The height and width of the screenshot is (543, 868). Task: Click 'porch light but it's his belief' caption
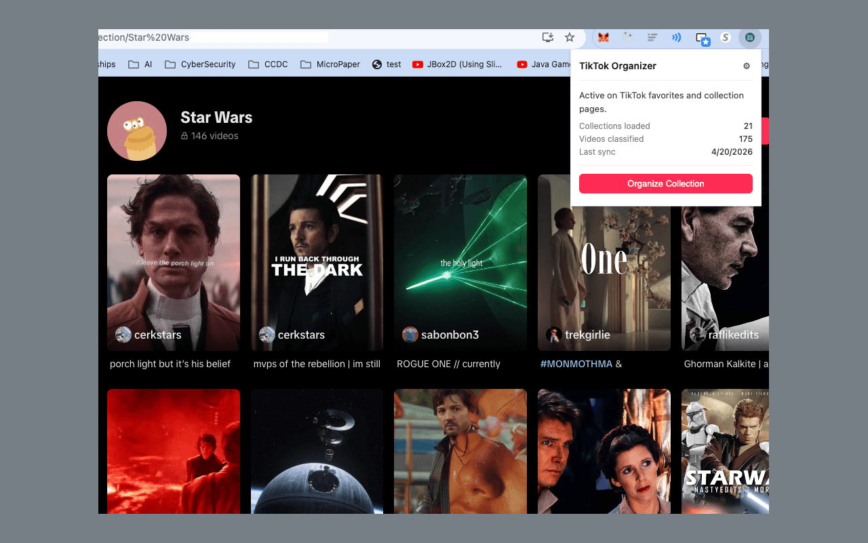[x=170, y=364]
